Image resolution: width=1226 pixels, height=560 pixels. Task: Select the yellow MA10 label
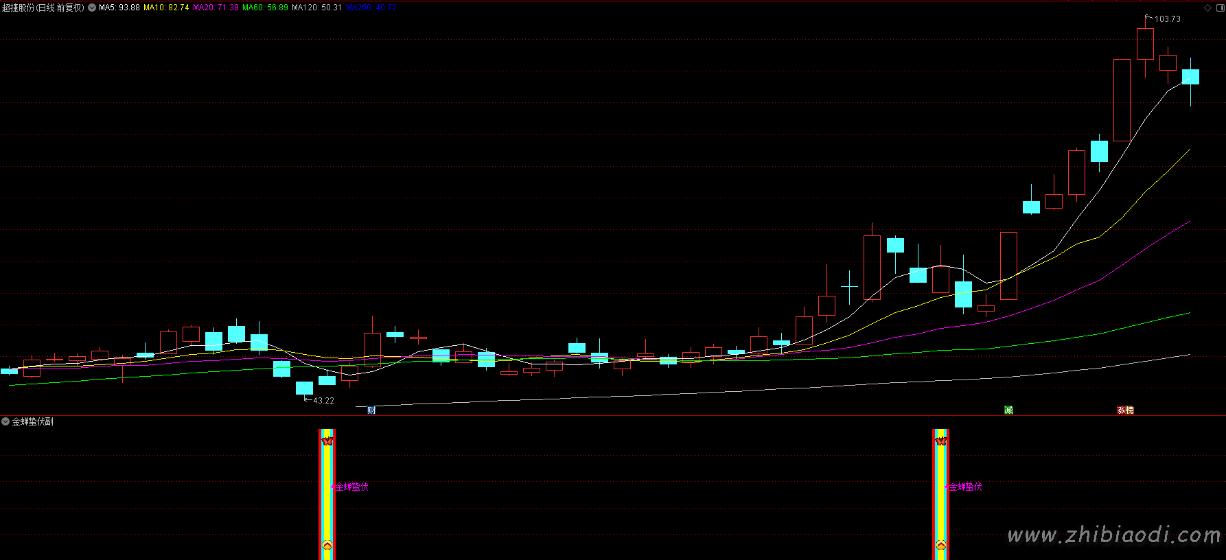[166, 8]
